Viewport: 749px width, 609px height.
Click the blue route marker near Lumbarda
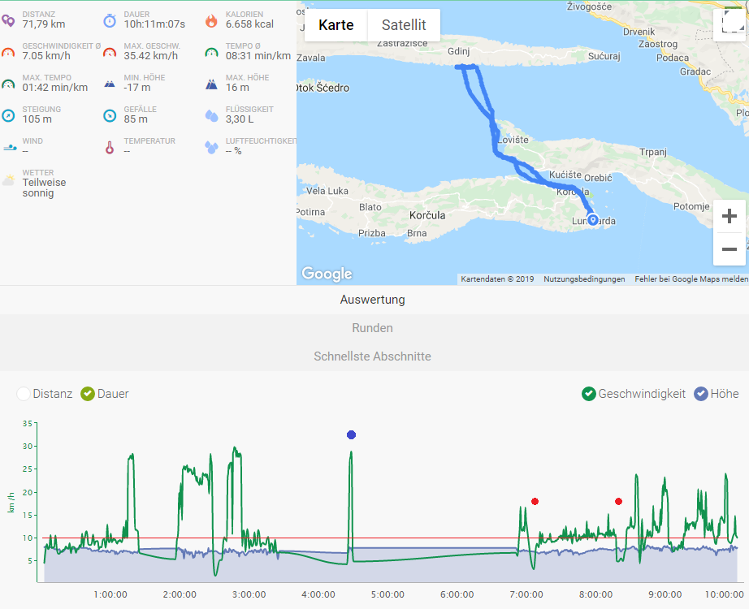click(x=592, y=218)
